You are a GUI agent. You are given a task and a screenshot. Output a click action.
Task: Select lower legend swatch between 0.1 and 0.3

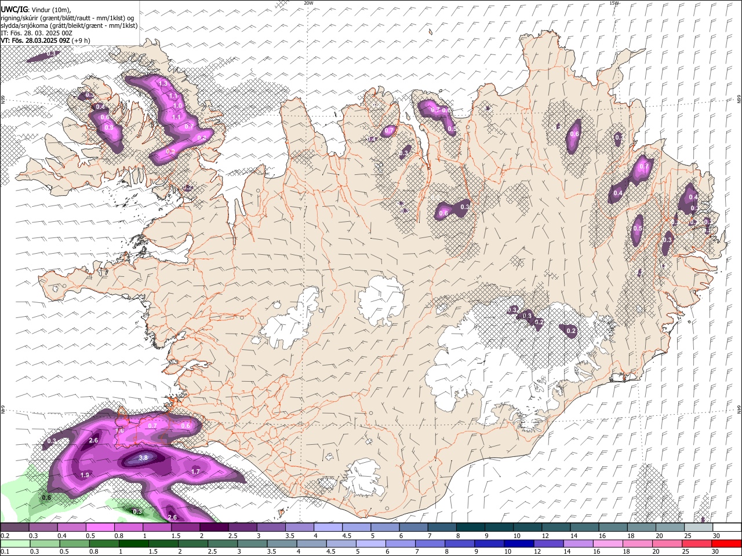(14, 544)
